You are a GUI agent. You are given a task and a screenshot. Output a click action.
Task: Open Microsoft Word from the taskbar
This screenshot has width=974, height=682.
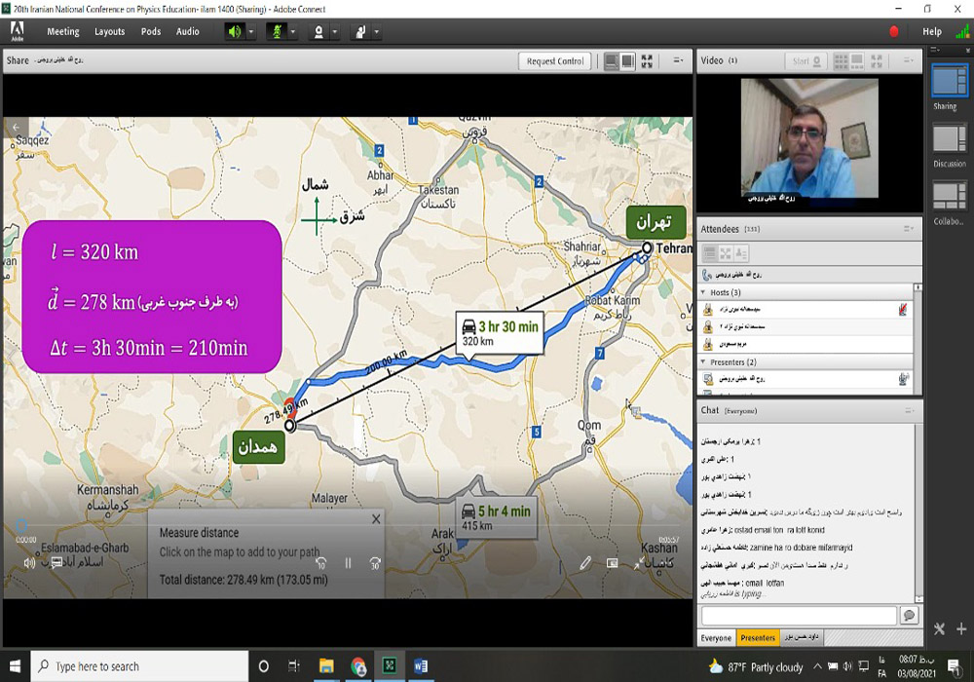[x=422, y=666]
